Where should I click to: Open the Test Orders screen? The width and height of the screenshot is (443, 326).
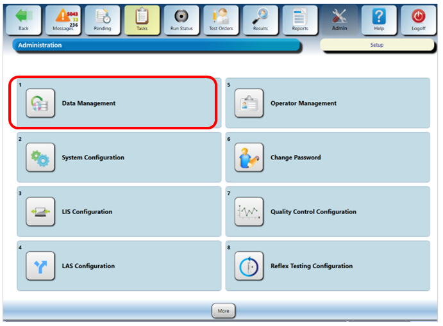click(x=221, y=19)
